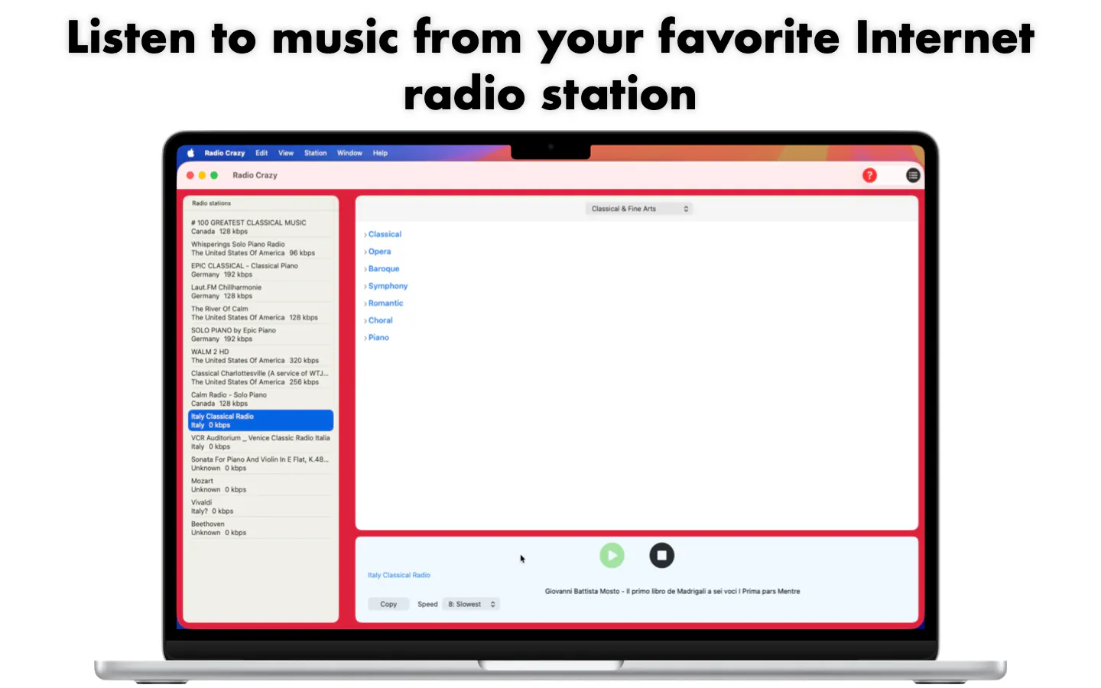1101x688 pixels.
Task: Expand the Opera category
Action: tap(378, 252)
